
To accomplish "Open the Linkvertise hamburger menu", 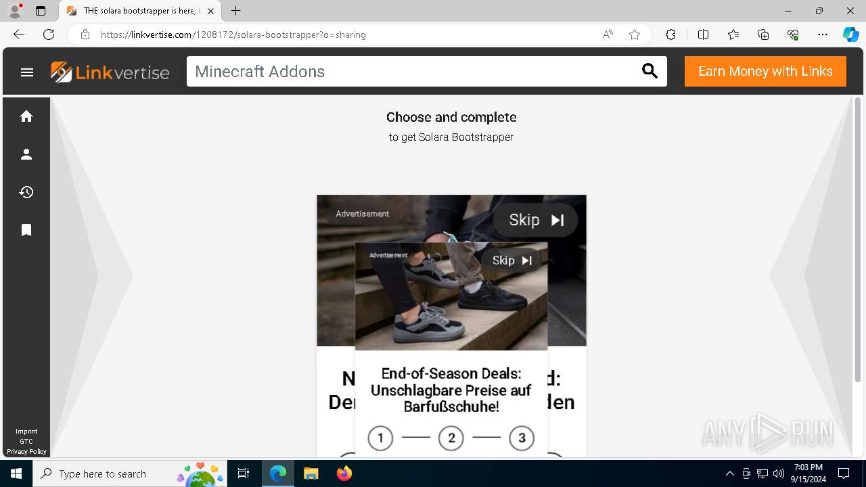I will click(27, 72).
